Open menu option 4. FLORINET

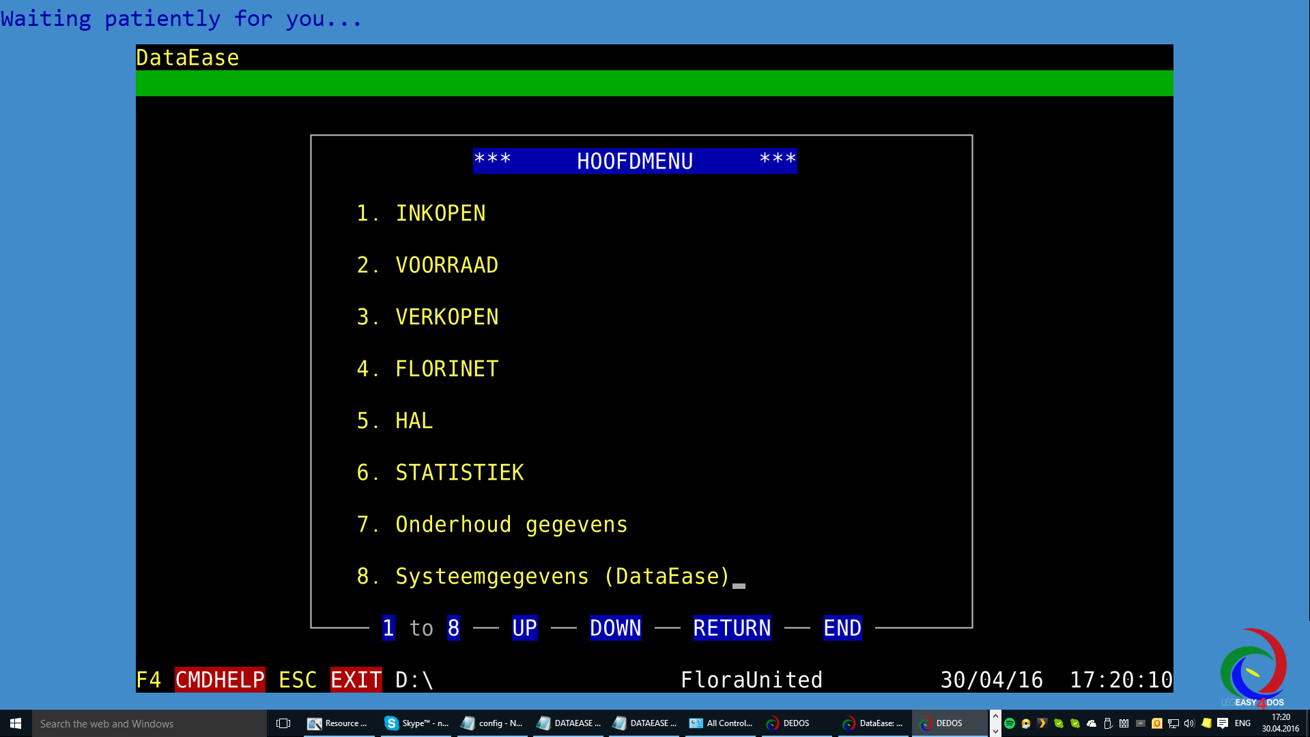427,369
